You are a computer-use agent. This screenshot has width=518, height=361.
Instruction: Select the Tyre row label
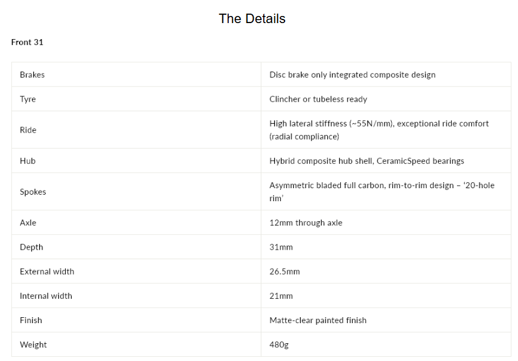[x=28, y=99]
